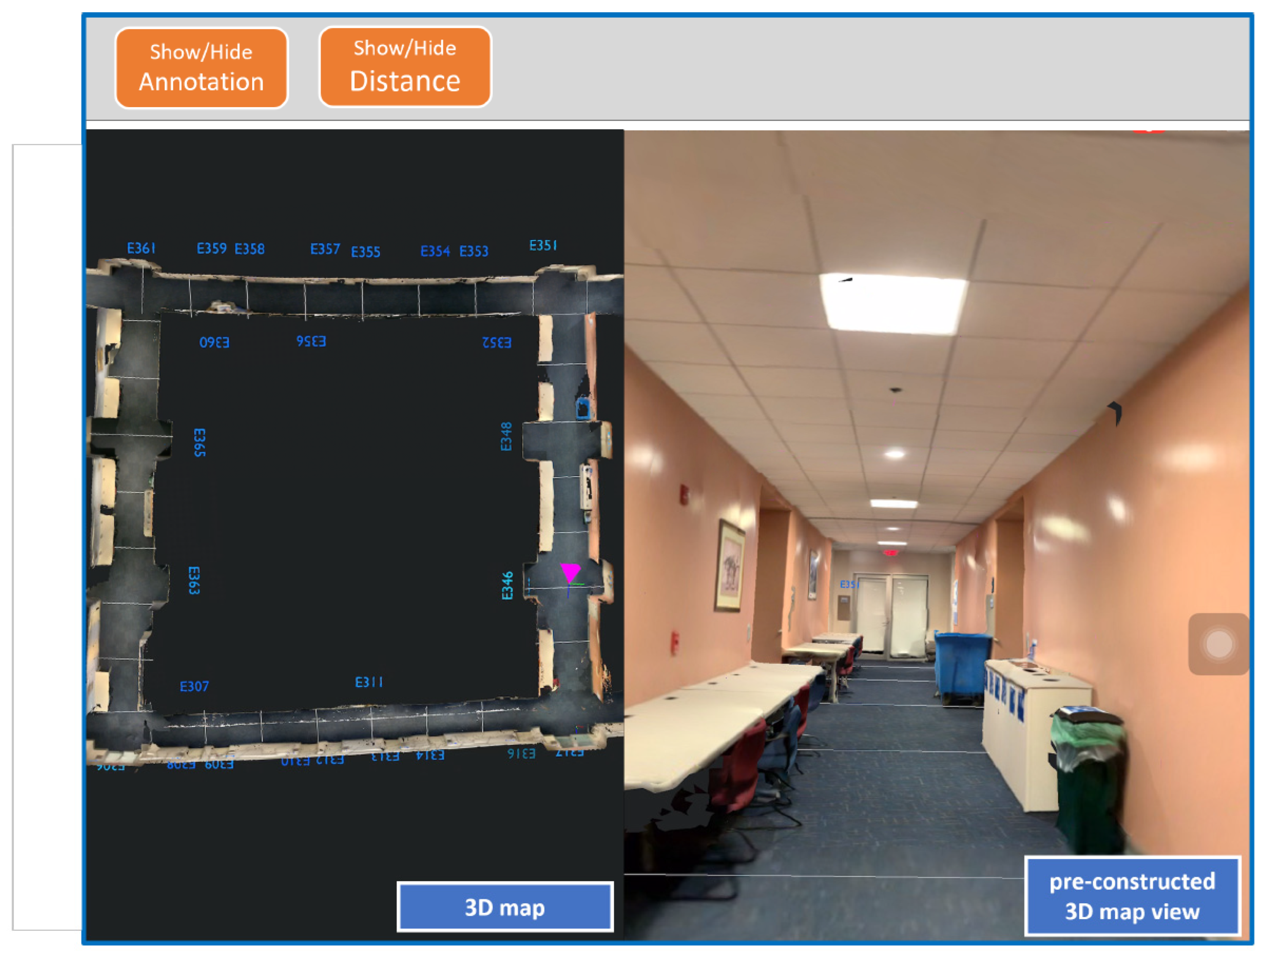This screenshot has width=1262, height=957.
Task: Select room label E354 on map
Action: pos(436,251)
